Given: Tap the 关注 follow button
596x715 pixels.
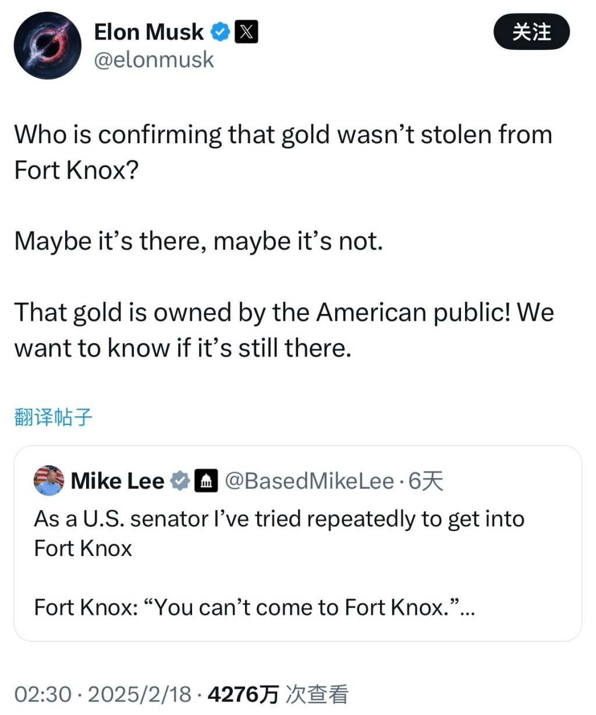Looking at the screenshot, I should pos(531,32).
